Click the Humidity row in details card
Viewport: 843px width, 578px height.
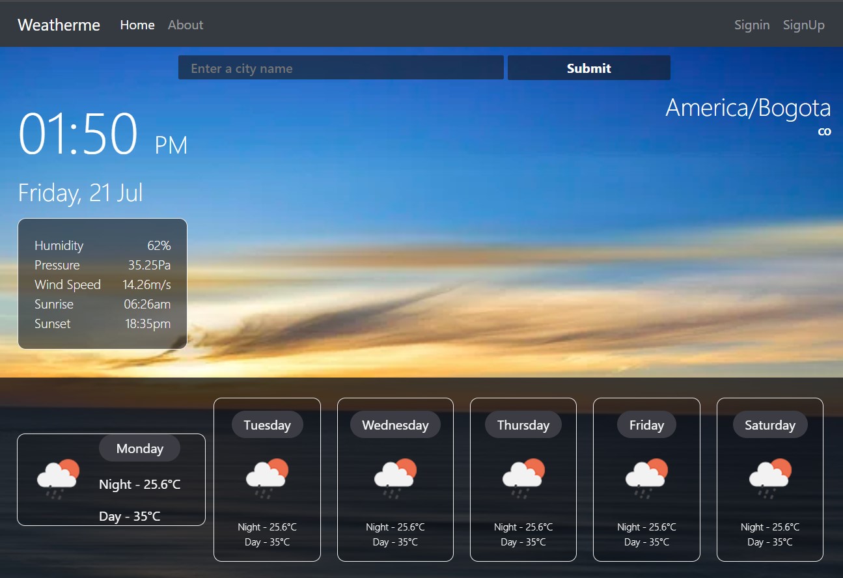102,245
